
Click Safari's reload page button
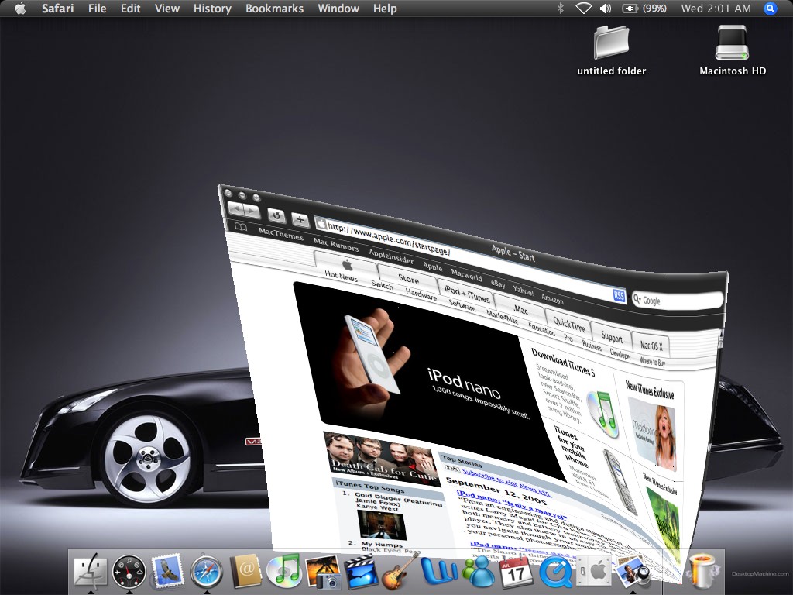pyautogui.click(x=276, y=216)
